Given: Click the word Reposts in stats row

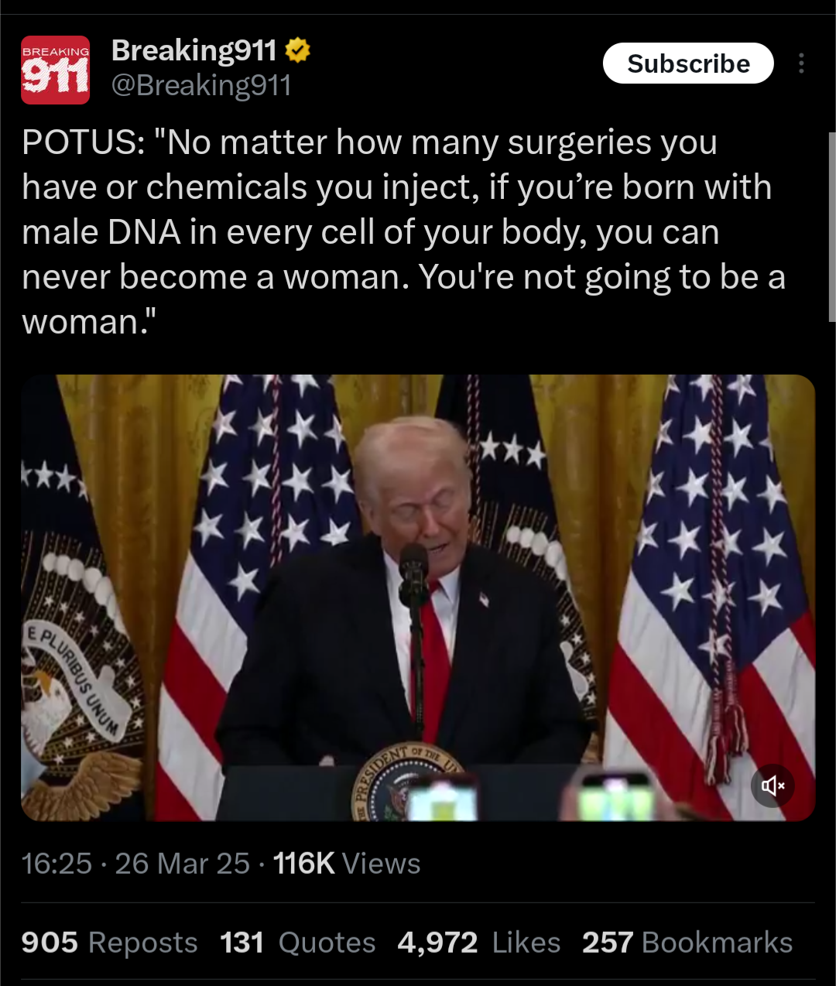Looking at the screenshot, I should point(143,943).
